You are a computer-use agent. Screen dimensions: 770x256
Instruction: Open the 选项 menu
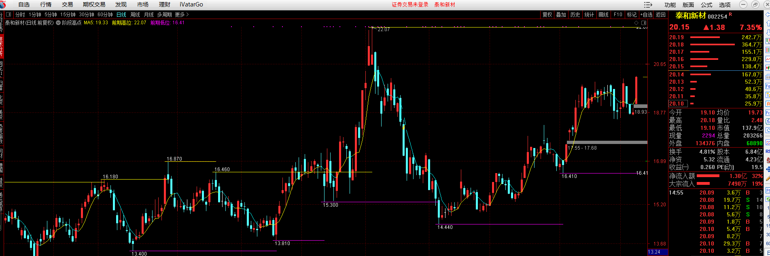tap(725, 5)
